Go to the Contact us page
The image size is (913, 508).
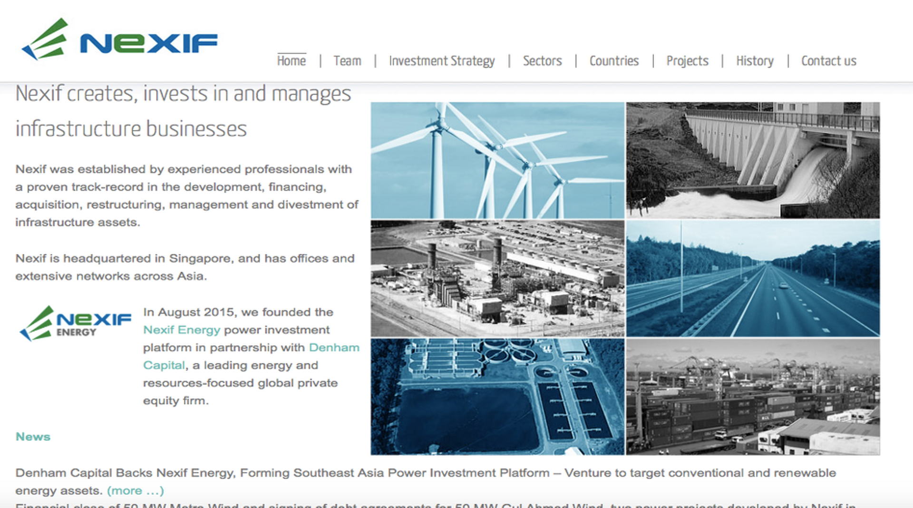tap(828, 60)
